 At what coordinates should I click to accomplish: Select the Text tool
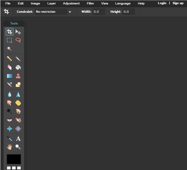[18, 139]
